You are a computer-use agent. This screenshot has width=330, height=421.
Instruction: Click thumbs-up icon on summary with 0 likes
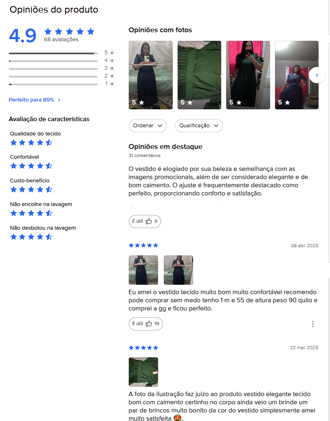pyautogui.click(x=149, y=221)
